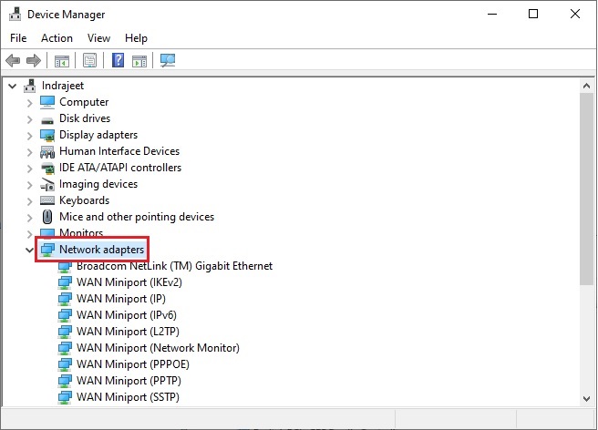Click the WAN Miniport (IKEv2) icon
The height and width of the screenshot is (430, 598).
[x=65, y=282]
